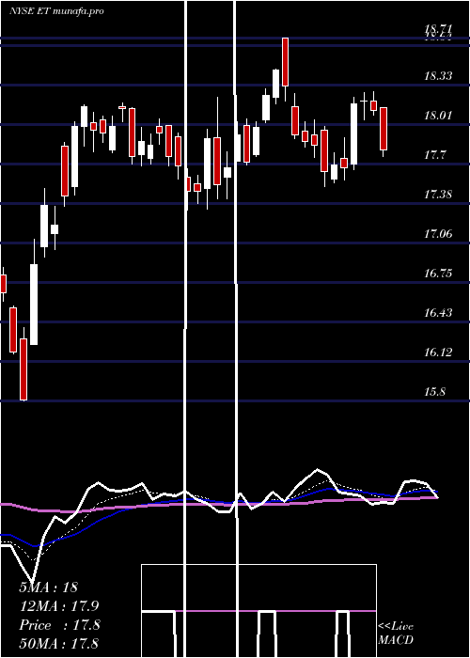Click the 17.7 price axis label
The width and height of the screenshot is (470, 658).
tap(434, 155)
